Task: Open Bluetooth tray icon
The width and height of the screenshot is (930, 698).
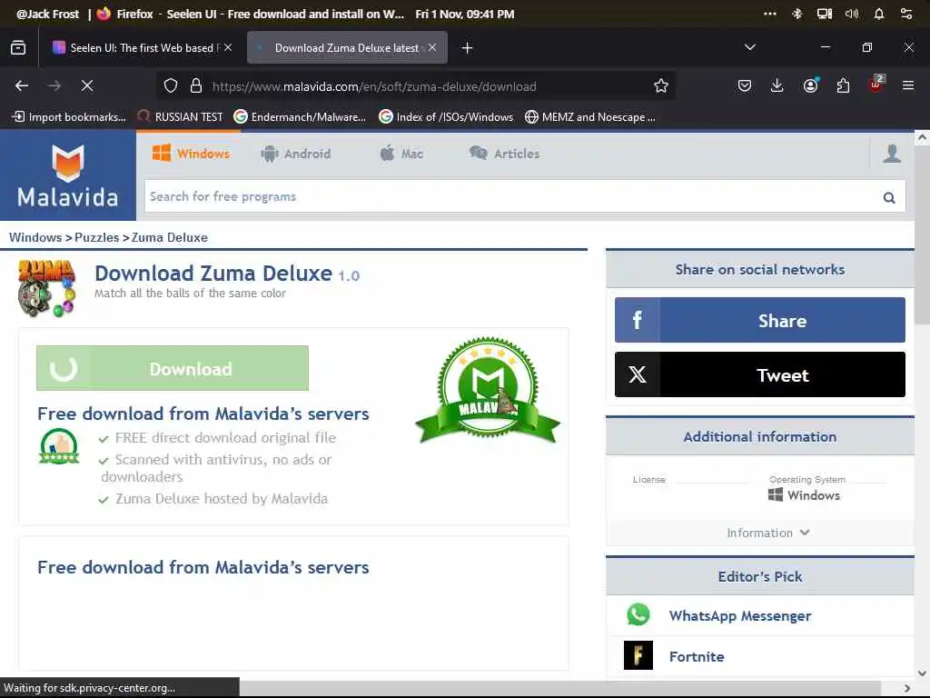Action: click(797, 14)
